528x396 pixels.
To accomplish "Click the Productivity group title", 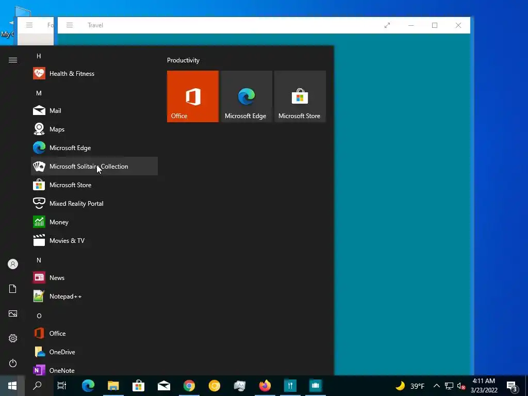I will pyautogui.click(x=183, y=60).
